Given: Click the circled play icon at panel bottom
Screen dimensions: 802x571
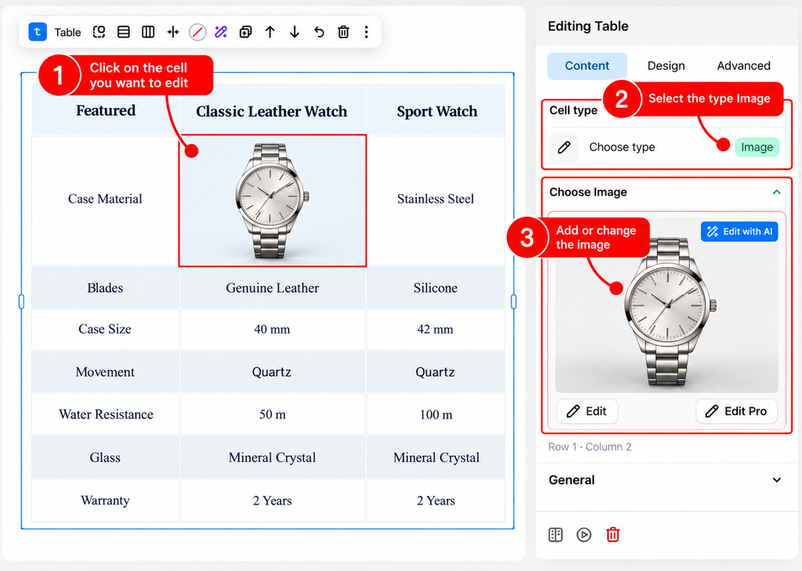Looking at the screenshot, I should point(583,535).
